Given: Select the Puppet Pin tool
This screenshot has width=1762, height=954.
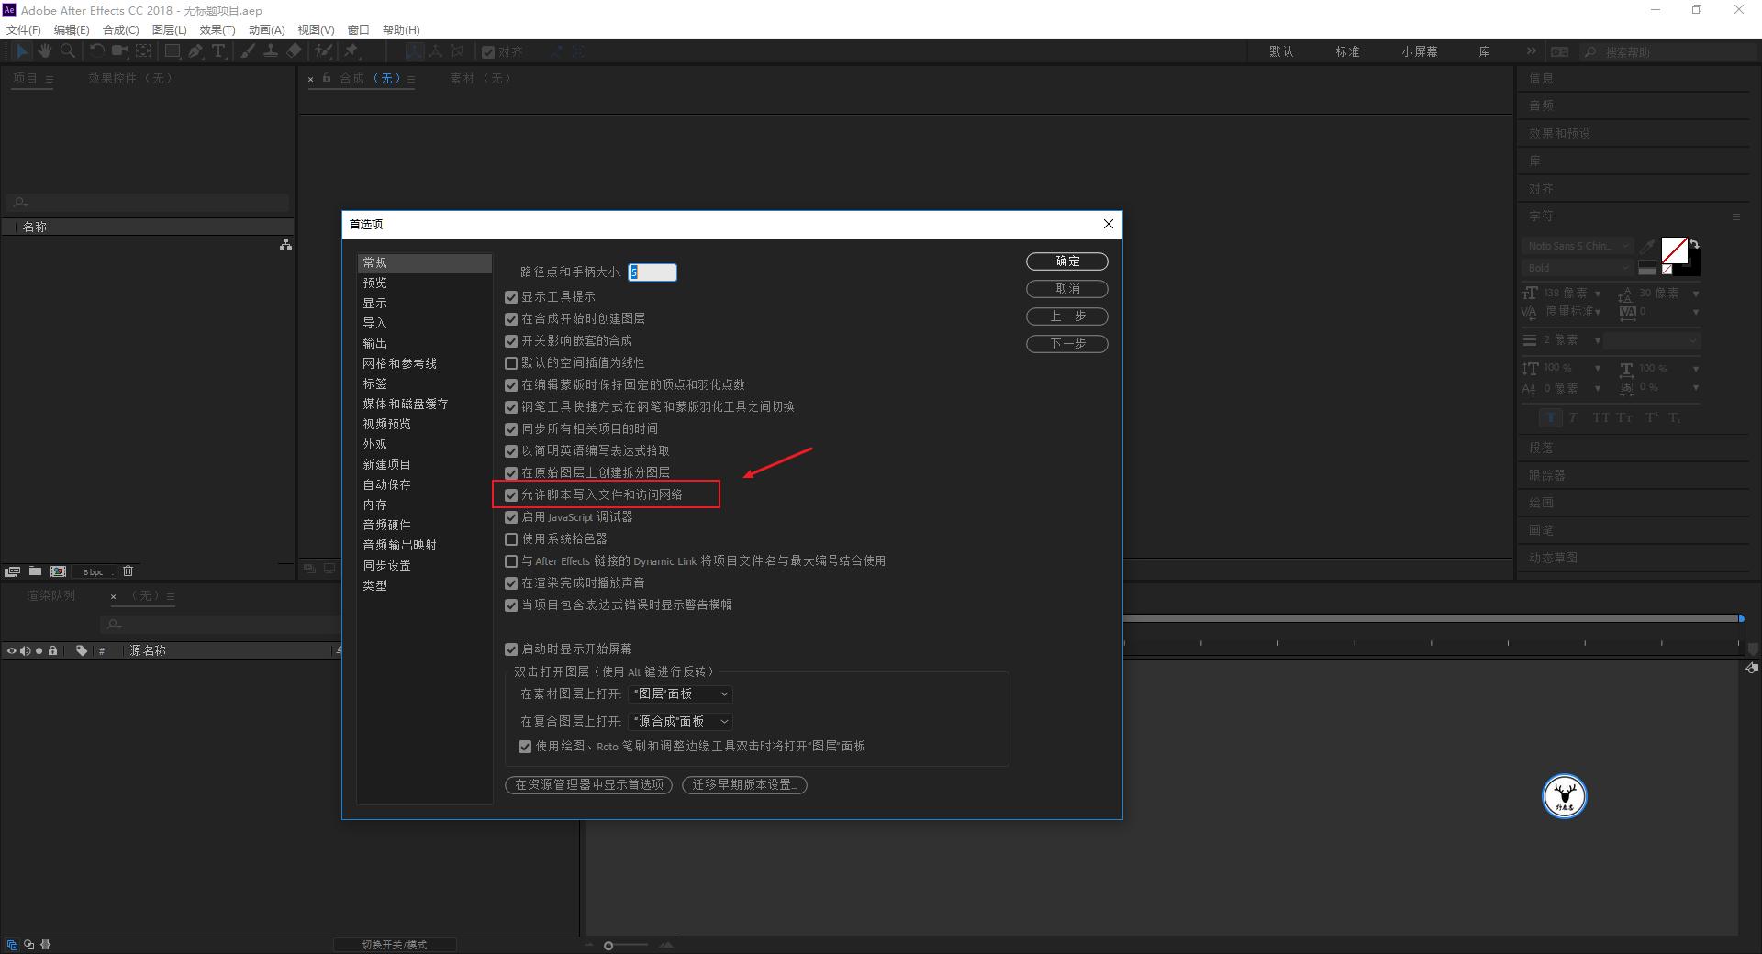Looking at the screenshot, I should point(351,51).
